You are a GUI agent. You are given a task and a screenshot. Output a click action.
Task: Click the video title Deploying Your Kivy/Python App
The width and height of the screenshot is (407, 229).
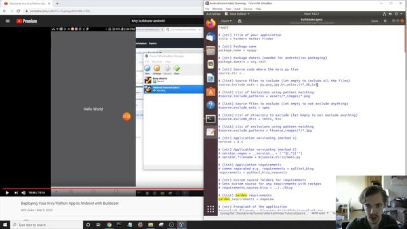pos(69,204)
